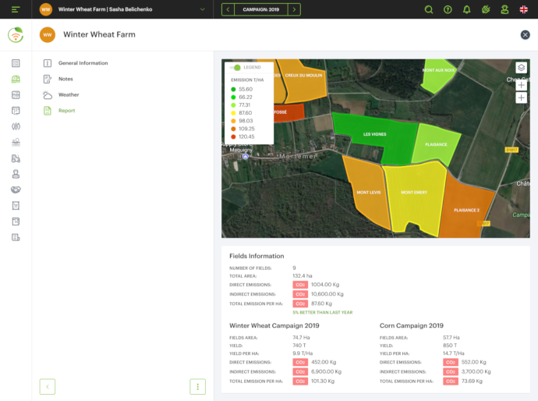Click the tractor machinery sidebar icon
This screenshot has width=538, height=401.
click(x=16, y=158)
